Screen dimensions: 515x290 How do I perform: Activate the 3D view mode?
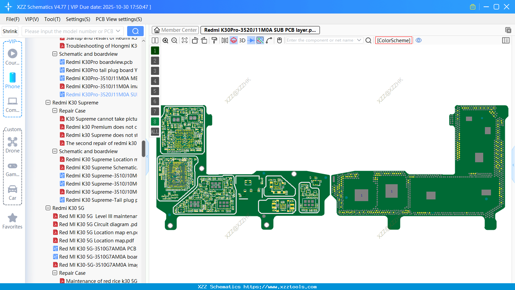point(242,40)
